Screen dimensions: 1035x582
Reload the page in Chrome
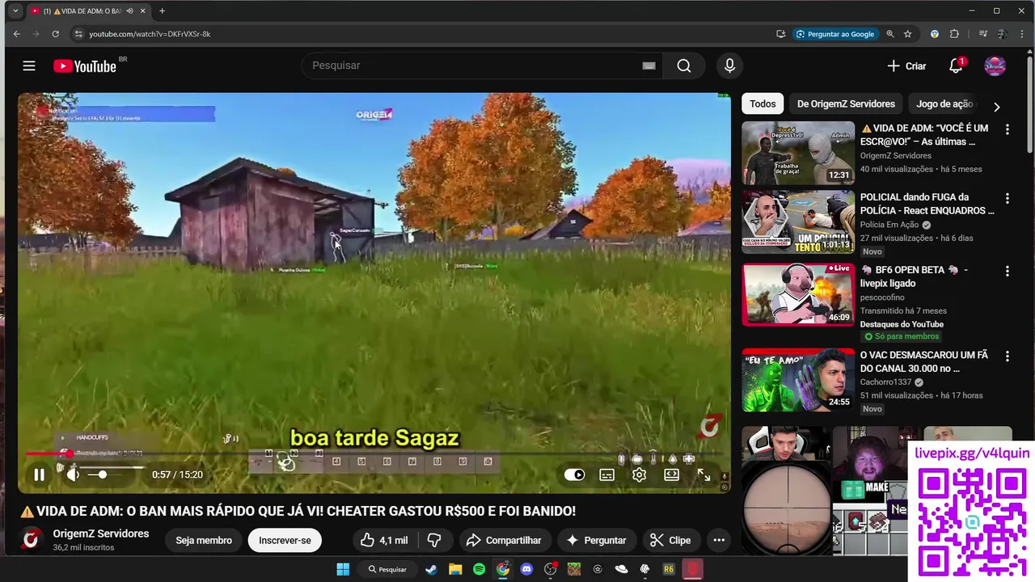[55, 34]
